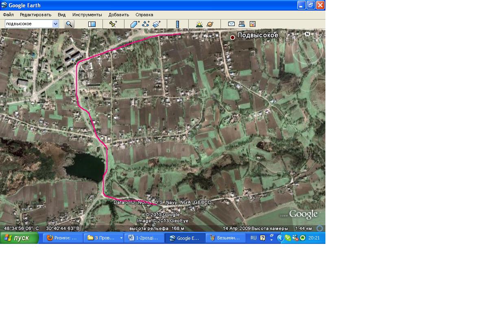The height and width of the screenshot is (326, 493).
Task: Click the пуск Start button
Action: pos(19,238)
